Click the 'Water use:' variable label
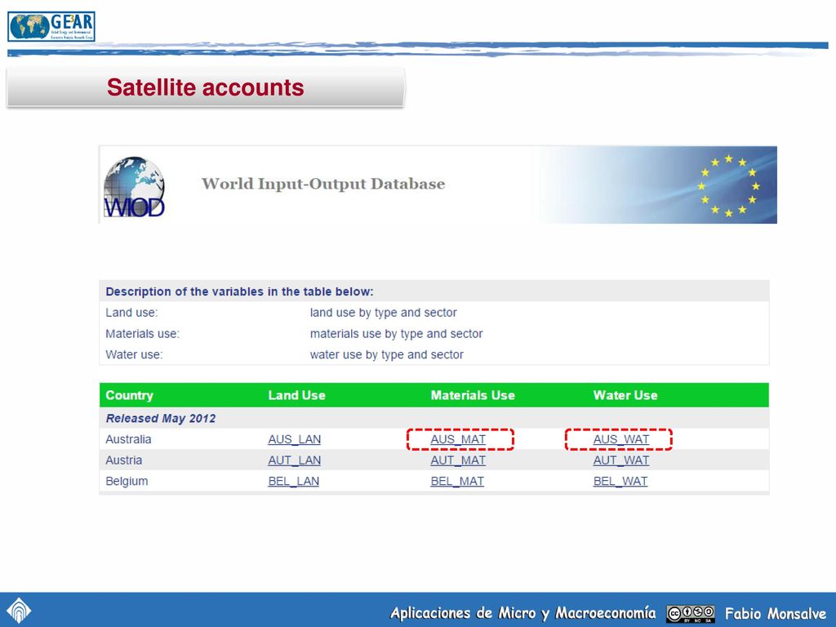Screen dimensions: 836x627 pos(134,354)
